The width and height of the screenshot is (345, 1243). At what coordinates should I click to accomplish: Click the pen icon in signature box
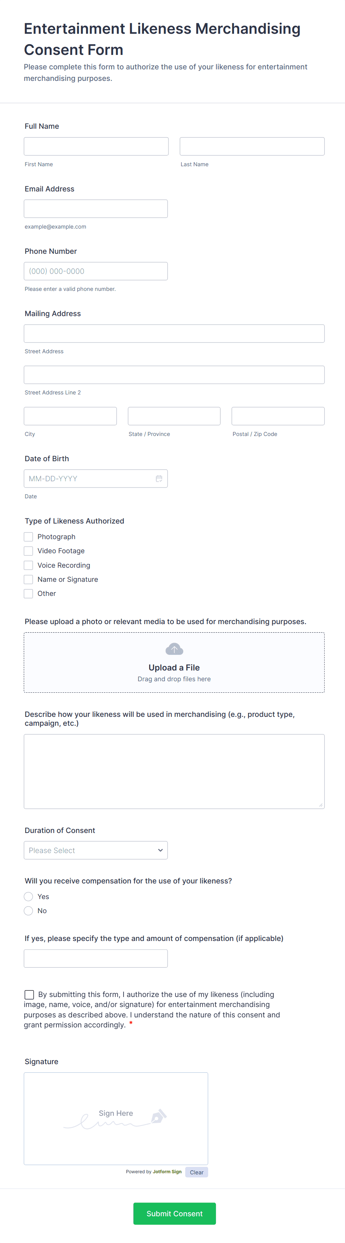[159, 1116]
